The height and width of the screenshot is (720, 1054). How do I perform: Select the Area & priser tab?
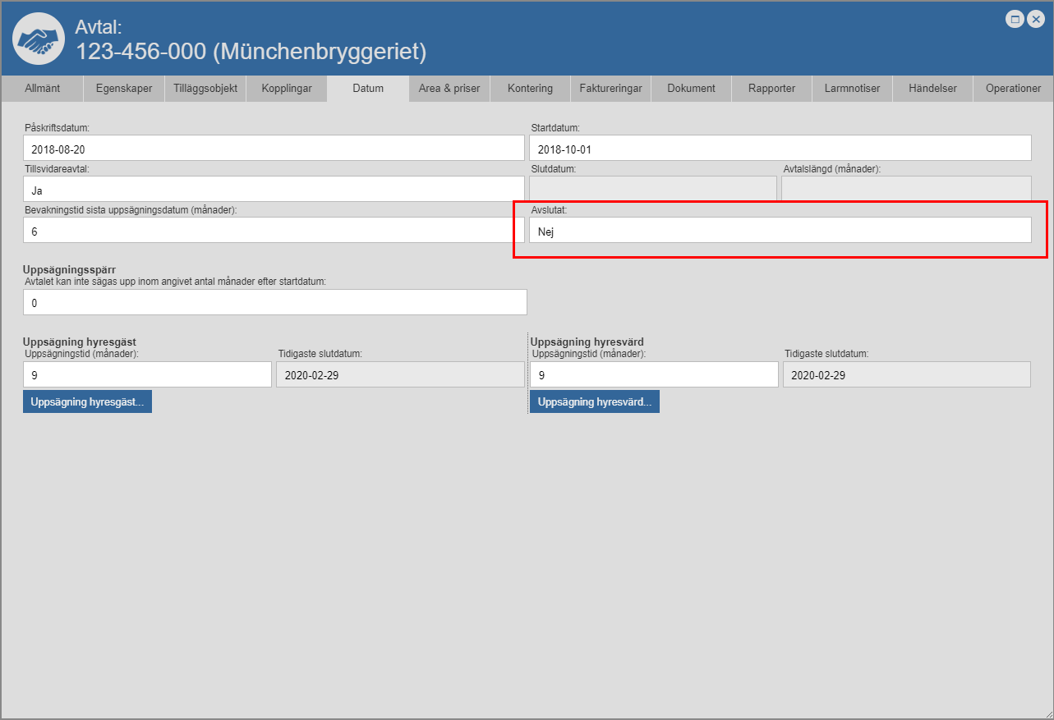click(x=449, y=89)
